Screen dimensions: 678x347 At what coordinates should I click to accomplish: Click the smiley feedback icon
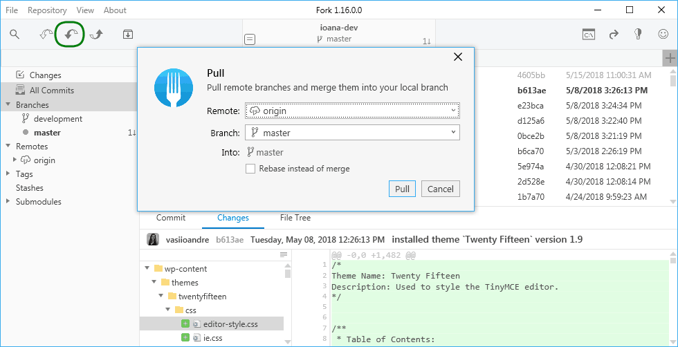coord(663,34)
